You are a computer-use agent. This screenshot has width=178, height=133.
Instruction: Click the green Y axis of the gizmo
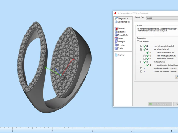point(53,71)
